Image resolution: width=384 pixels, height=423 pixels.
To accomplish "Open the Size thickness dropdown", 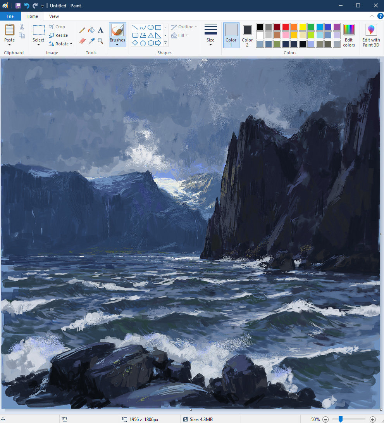I will coord(210,35).
